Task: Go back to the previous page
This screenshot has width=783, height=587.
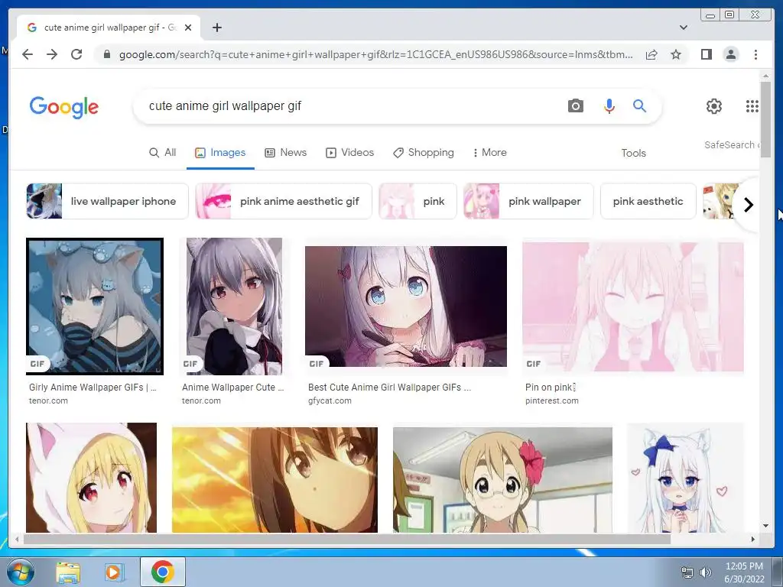Action: tap(28, 54)
